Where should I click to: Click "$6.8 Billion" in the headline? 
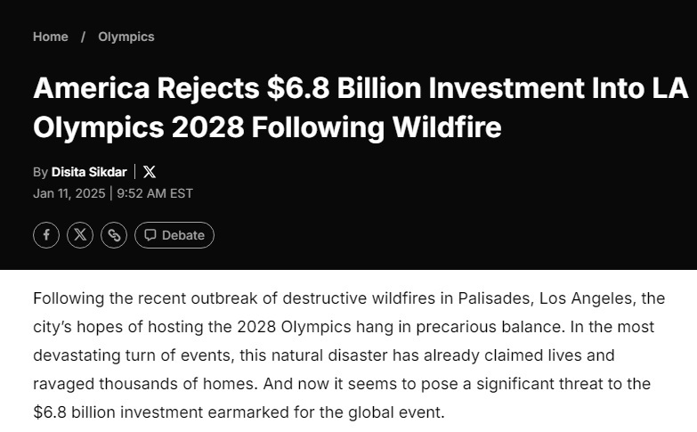tap(344, 88)
